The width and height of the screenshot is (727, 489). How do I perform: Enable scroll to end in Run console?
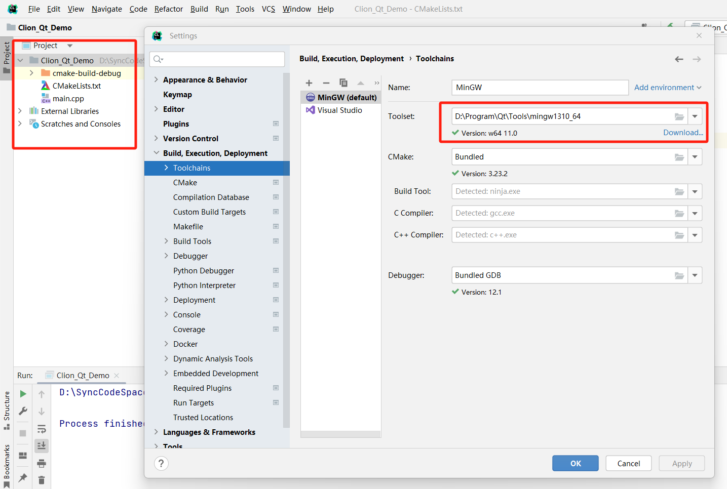[x=42, y=445]
